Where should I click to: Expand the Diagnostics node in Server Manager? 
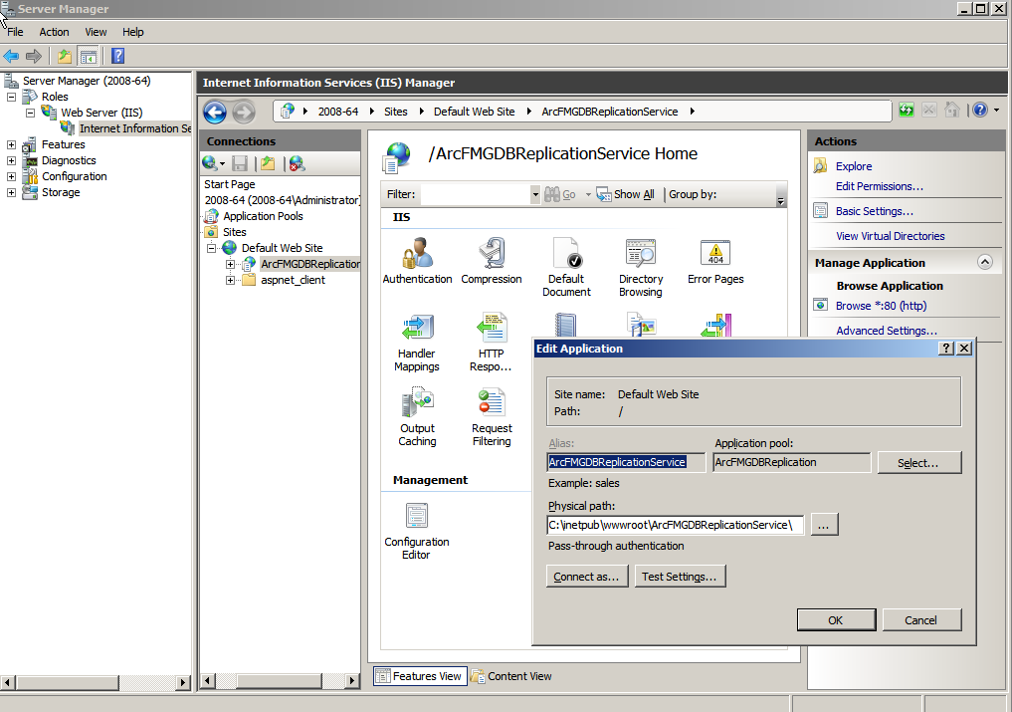[11, 160]
